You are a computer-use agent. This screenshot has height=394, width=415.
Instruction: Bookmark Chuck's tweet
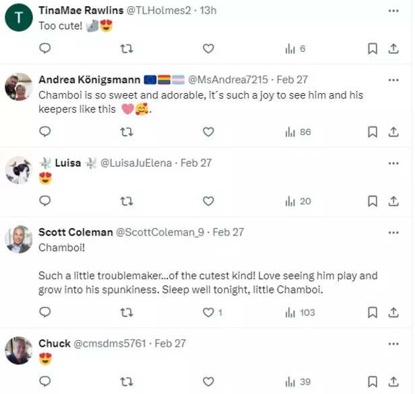[x=372, y=382]
